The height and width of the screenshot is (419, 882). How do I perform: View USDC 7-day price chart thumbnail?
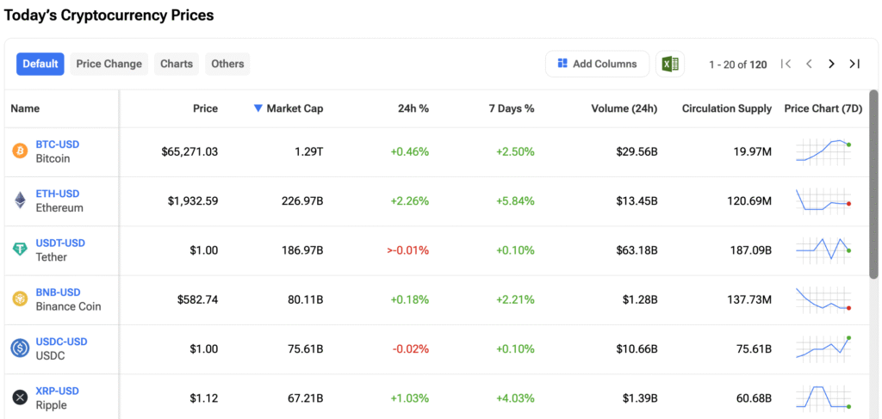point(823,348)
